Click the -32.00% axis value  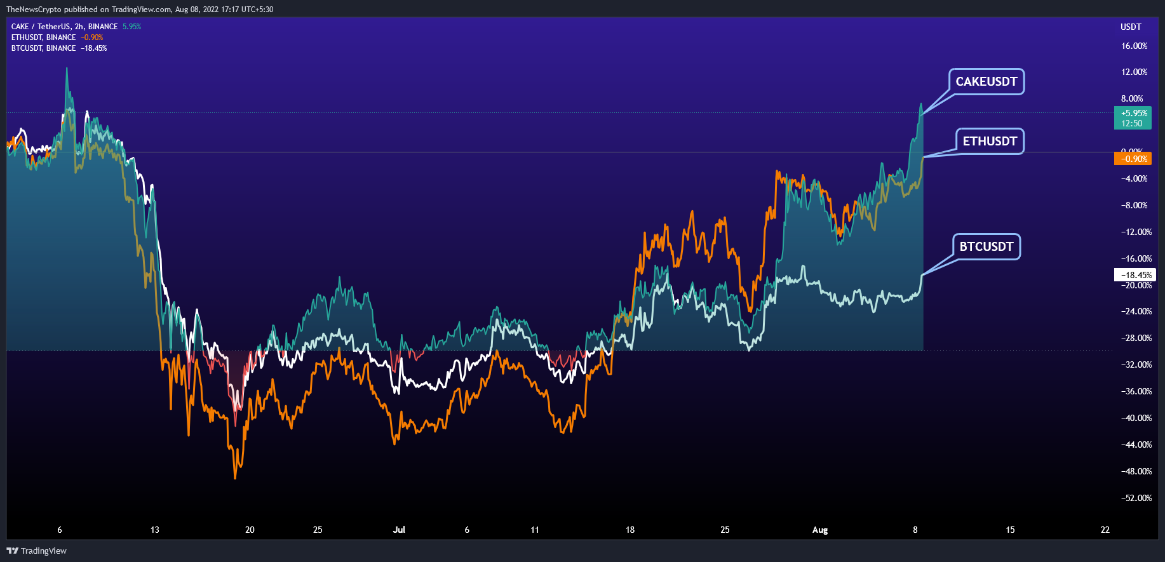tap(1136, 365)
